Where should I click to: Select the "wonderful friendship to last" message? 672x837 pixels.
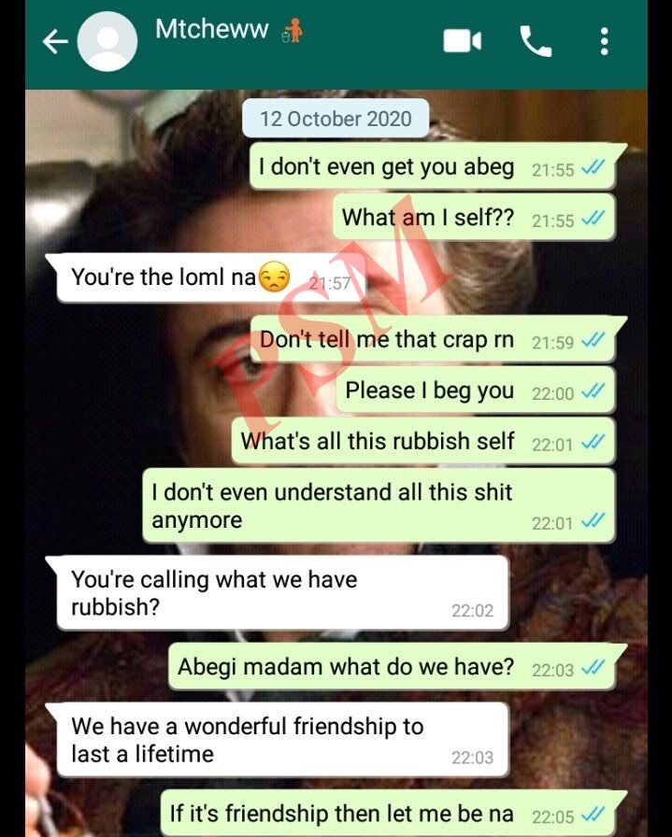pyautogui.click(x=278, y=740)
